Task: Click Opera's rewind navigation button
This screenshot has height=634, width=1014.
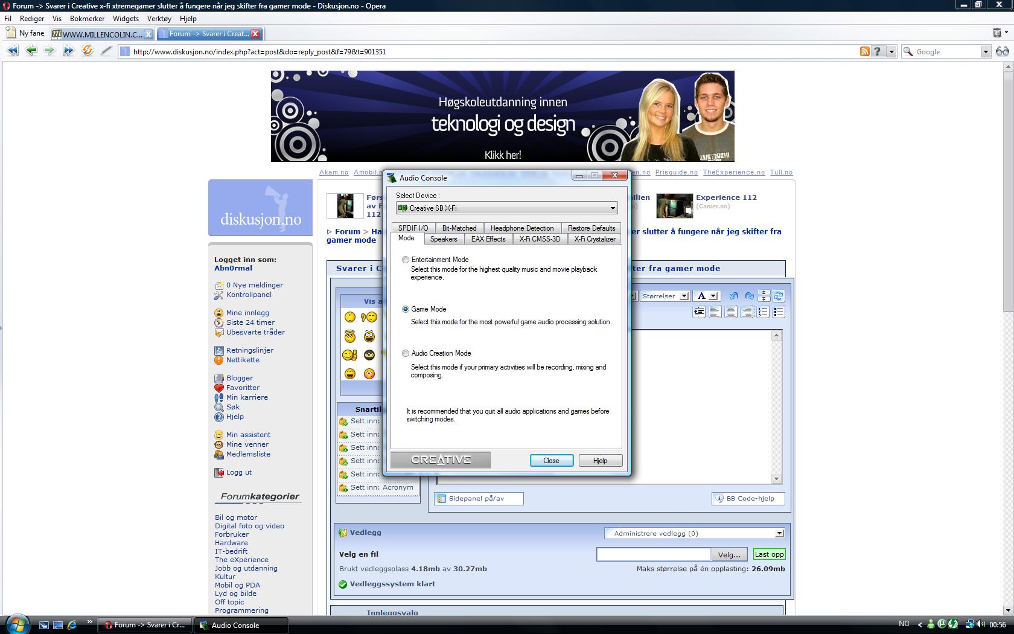Action: pos(13,51)
